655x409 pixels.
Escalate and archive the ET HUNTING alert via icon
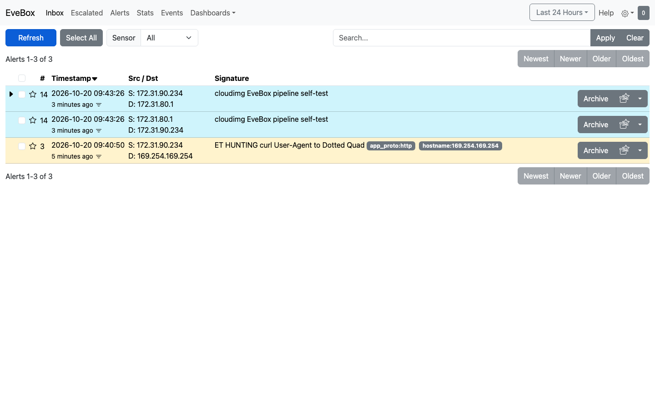[625, 150]
